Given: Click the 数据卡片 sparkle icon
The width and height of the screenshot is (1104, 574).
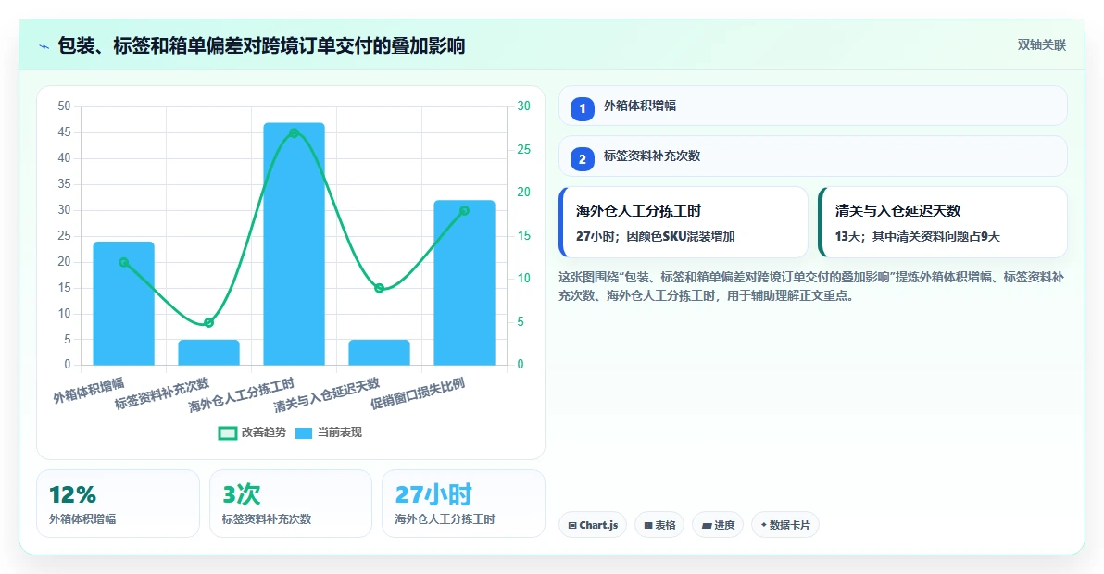Looking at the screenshot, I should (x=763, y=525).
